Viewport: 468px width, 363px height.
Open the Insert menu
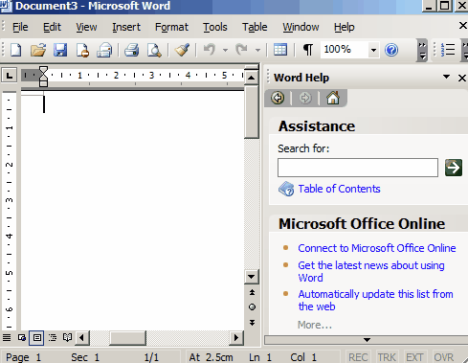[x=126, y=27]
